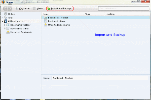Screen dimensions: 151x100
Task: Click the Bookmarks Menu icon in the list
Action: (46, 21)
